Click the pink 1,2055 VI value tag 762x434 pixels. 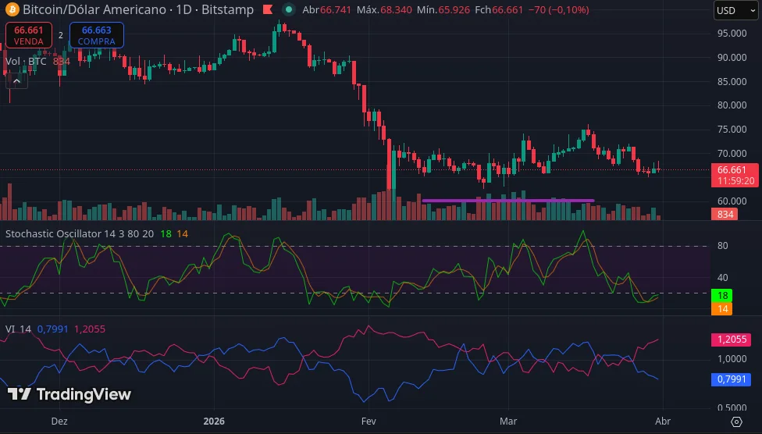pos(731,340)
